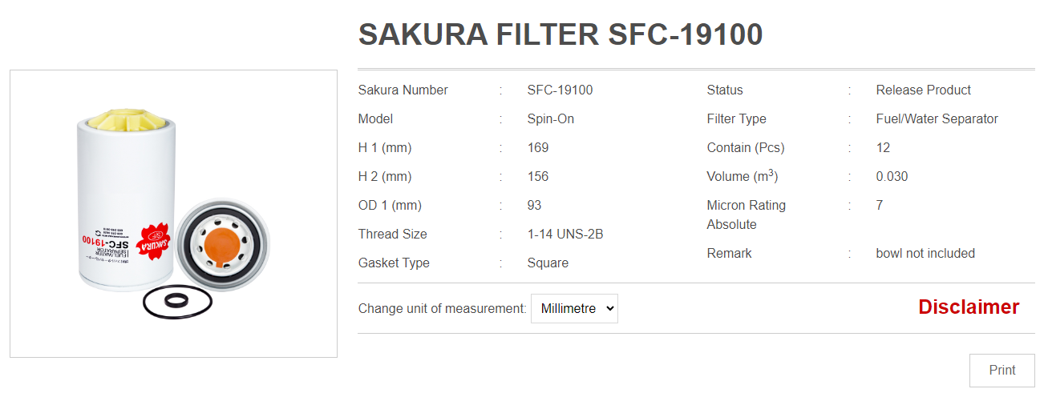This screenshot has width=1040, height=393.
Task: Click the Micron Rating Absolute label
Action: (746, 215)
